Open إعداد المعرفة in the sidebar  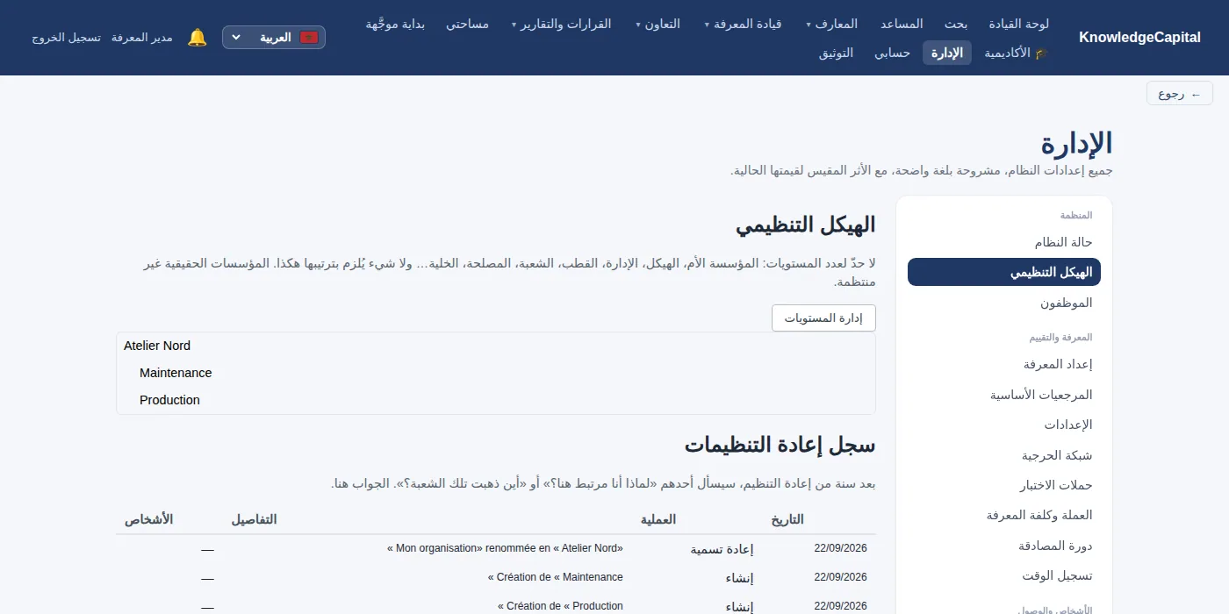click(1004, 364)
